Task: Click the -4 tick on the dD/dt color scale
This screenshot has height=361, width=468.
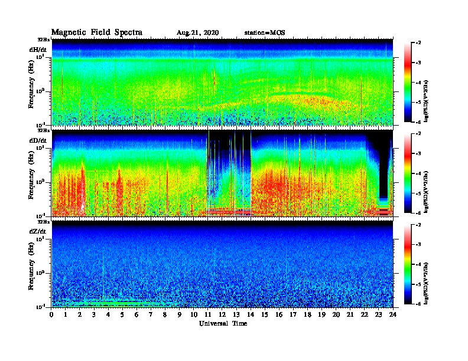Action: [x=418, y=173]
